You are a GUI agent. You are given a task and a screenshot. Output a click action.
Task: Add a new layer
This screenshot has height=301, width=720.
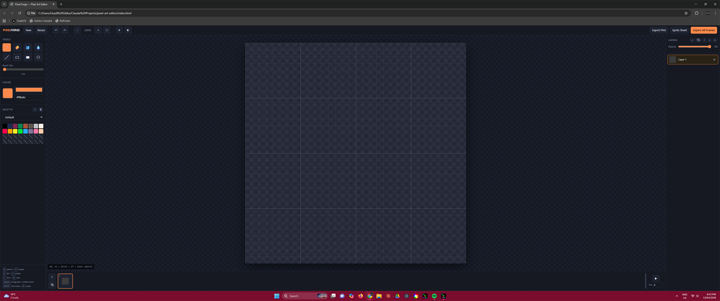(692, 40)
